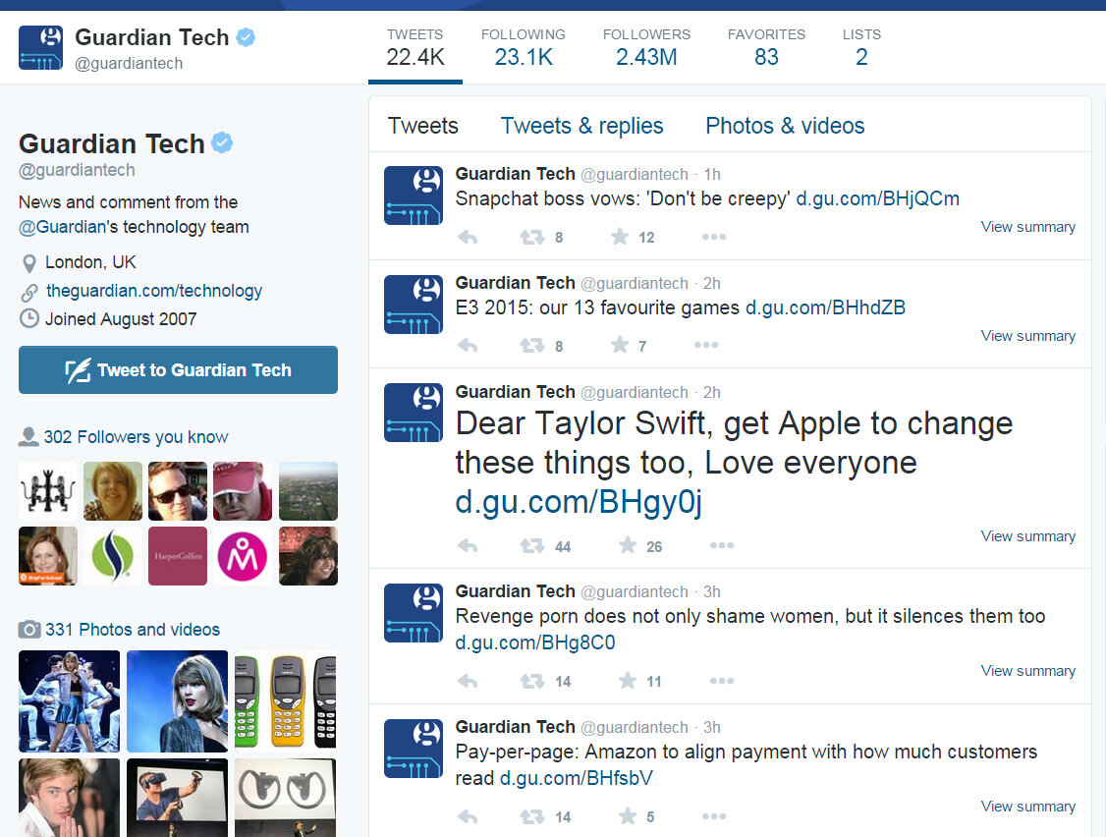Expand View summary on Revenge porn tweet
This screenshot has height=837, width=1106.
pyautogui.click(x=1027, y=670)
